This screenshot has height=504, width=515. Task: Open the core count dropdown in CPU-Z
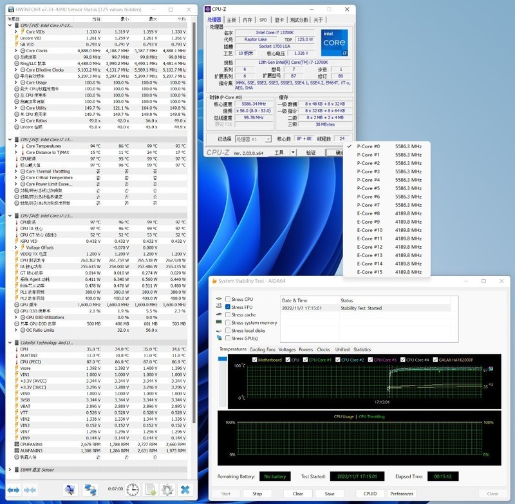(304, 138)
